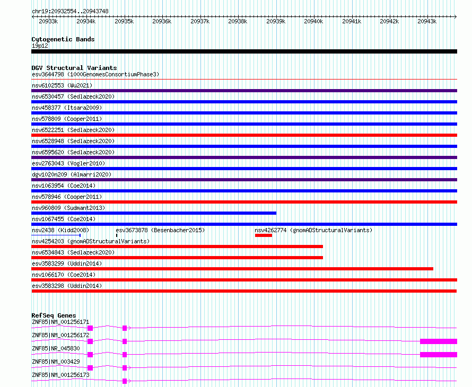Open nsv4254203 (gnomADStructuralVariants) label
Image resolution: width=472 pixels, height=387 pixels.
(x=91, y=241)
